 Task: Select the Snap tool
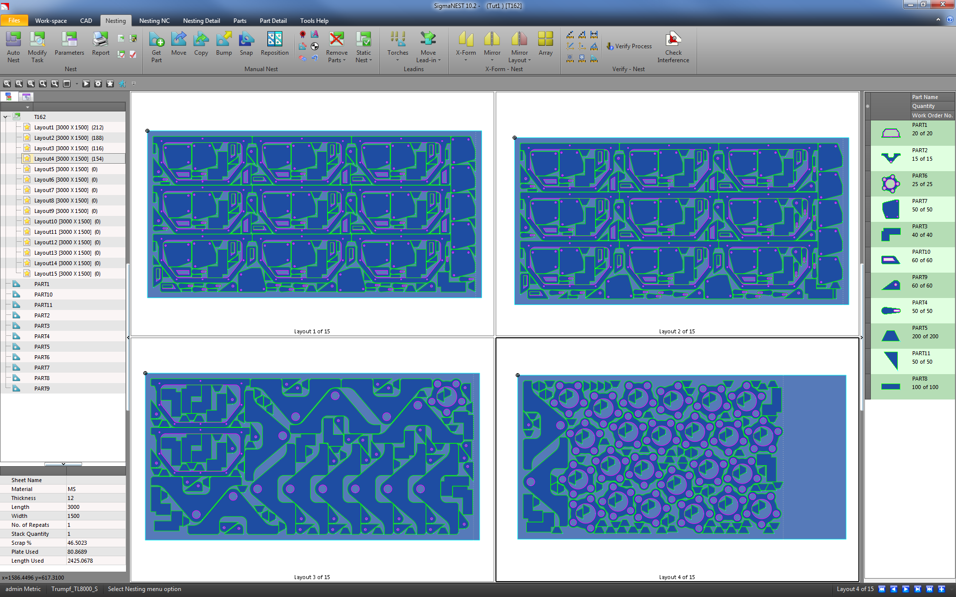[246, 45]
